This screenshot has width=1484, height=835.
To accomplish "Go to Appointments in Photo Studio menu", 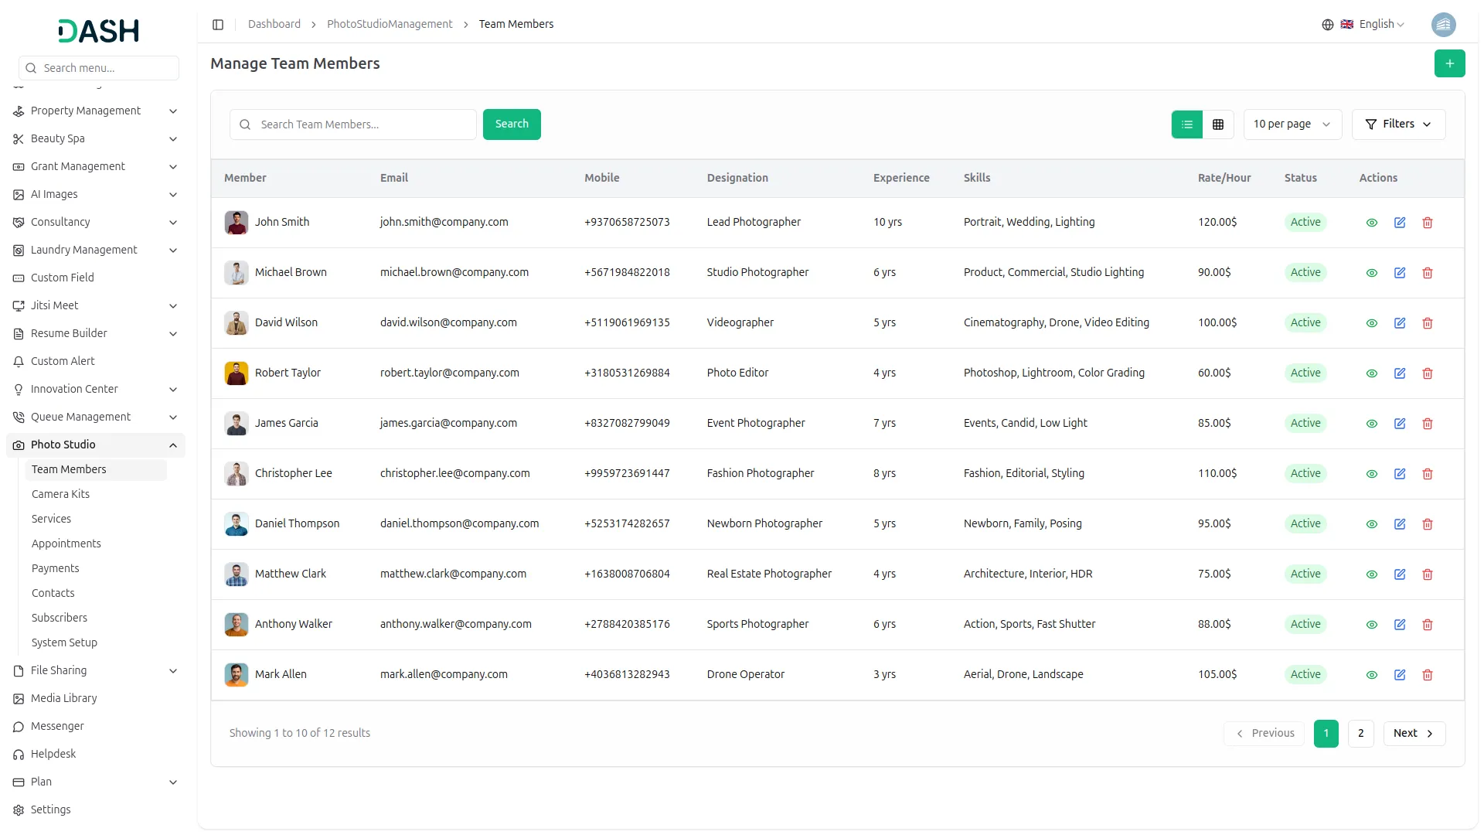I will click(x=66, y=544).
